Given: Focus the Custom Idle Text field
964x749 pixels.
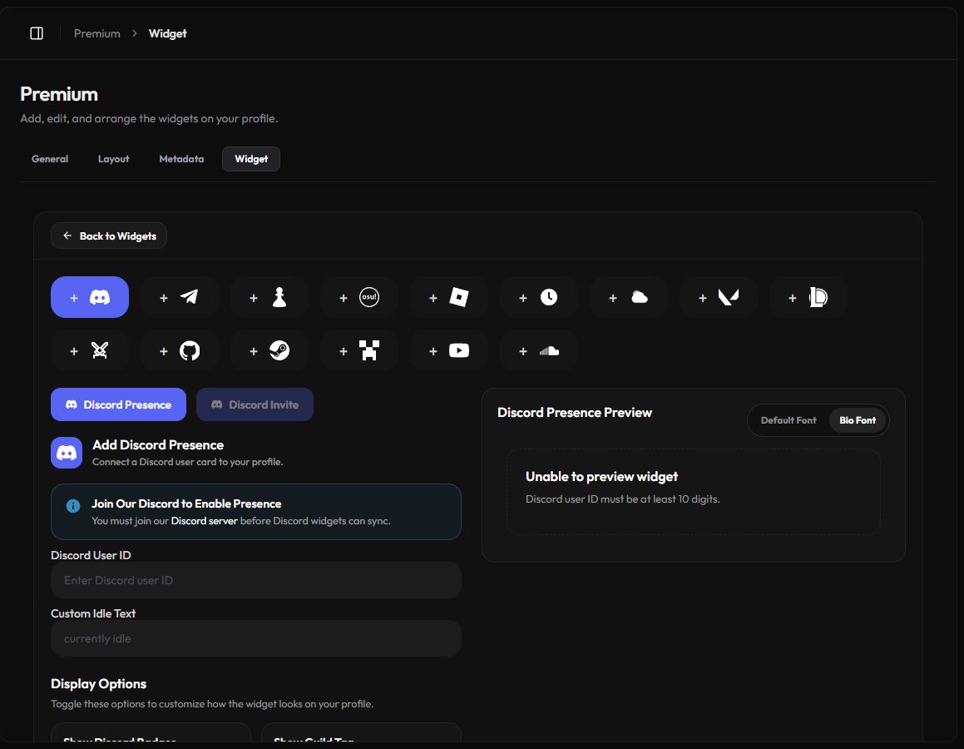Looking at the screenshot, I should pyautogui.click(x=255, y=638).
